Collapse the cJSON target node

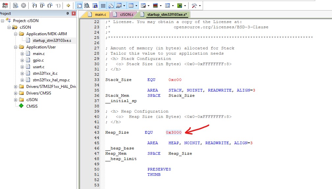click(x=9, y=27)
